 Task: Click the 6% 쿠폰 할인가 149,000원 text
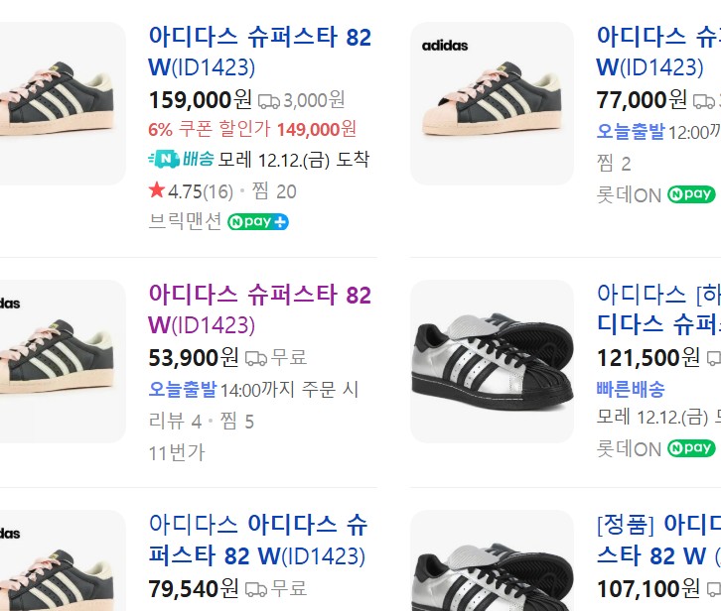click(252, 129)
